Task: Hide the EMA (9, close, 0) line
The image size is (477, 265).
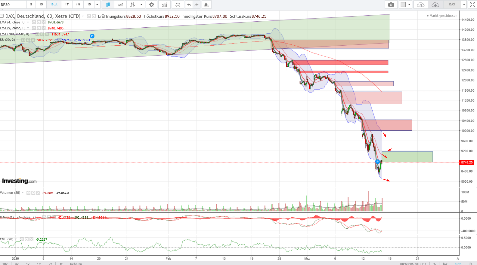Action: [34, 28]
